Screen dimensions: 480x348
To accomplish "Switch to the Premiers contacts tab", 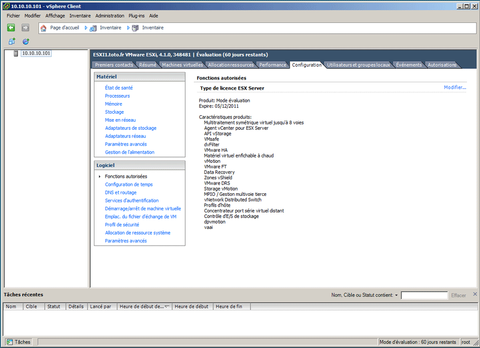I will [x=114, y=65].
